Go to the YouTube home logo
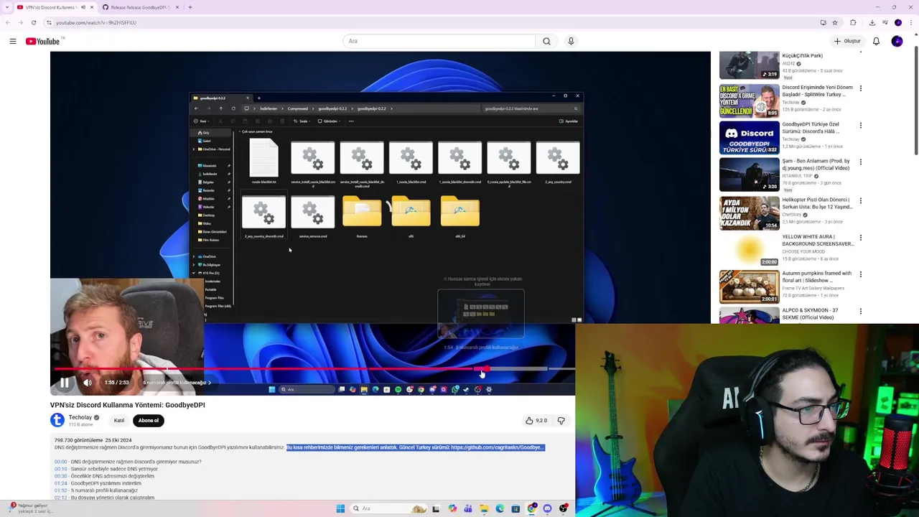The image size is (919, 517). coord(43,41)
